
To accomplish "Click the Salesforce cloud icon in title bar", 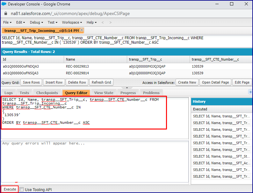I will [4, 4].
